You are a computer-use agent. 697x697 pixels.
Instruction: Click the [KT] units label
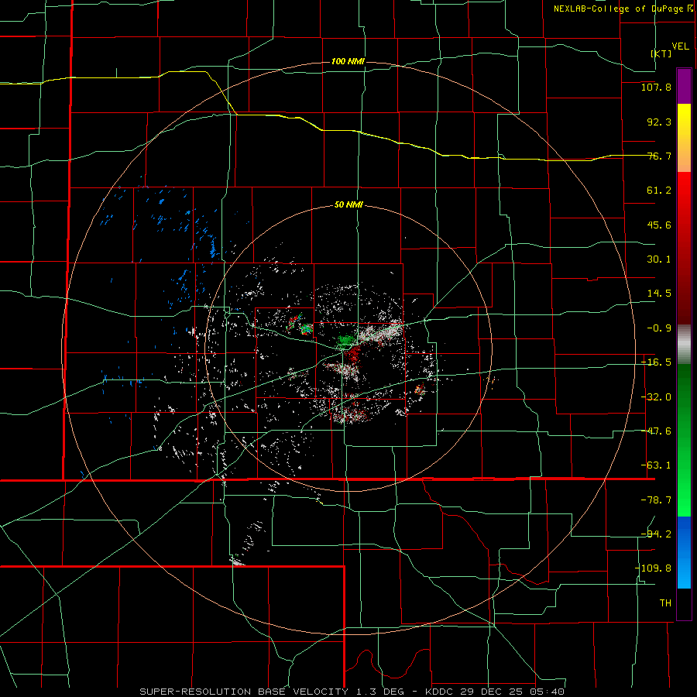pyautogui.click(x=661, y=53)
